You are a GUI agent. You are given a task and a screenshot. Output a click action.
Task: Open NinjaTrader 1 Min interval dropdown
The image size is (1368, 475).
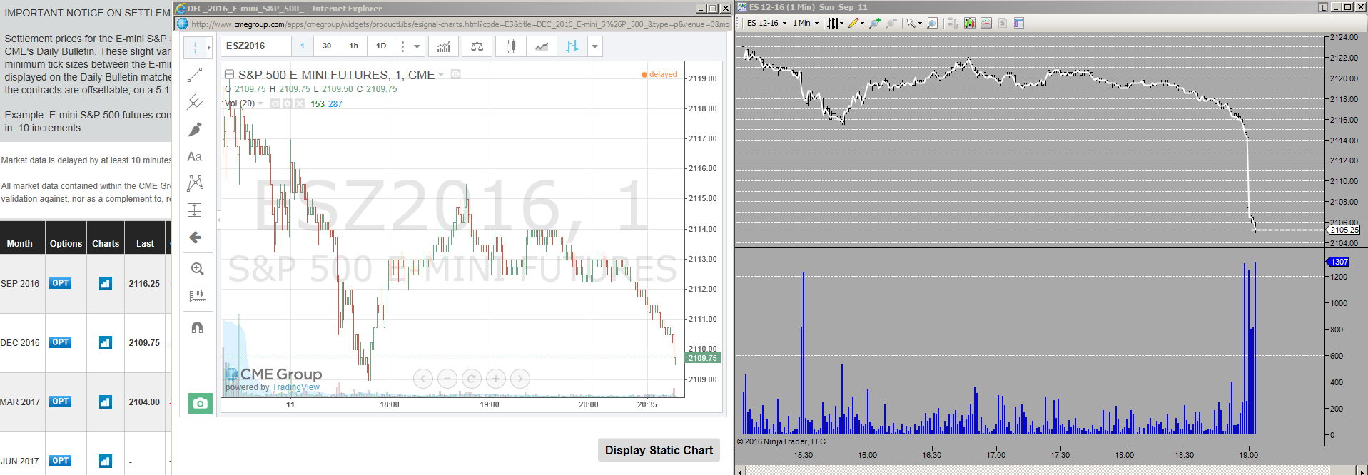(806, 23)
